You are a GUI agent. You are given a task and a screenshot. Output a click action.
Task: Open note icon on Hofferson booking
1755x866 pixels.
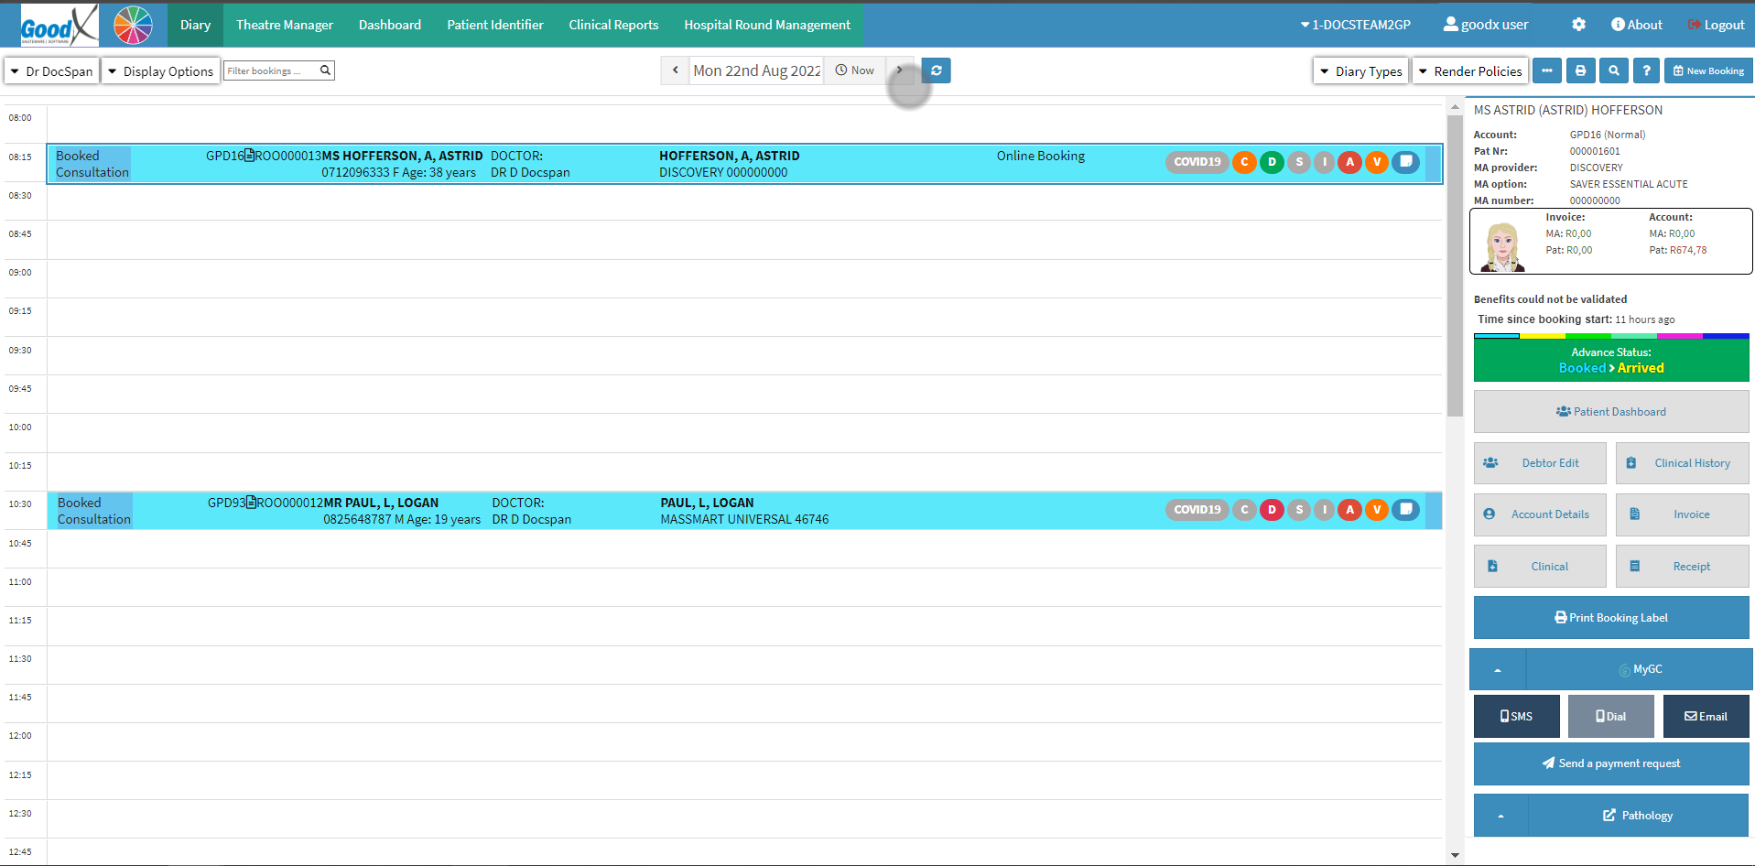[1405, 162]
